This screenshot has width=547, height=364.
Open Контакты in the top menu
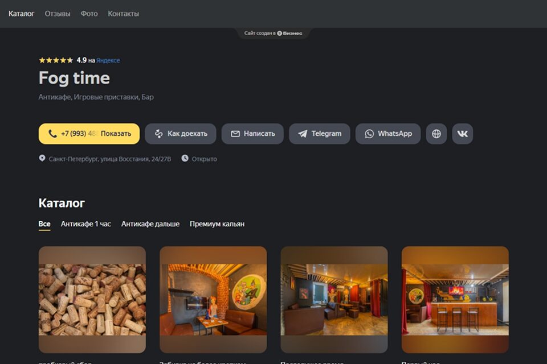[123, 14]
